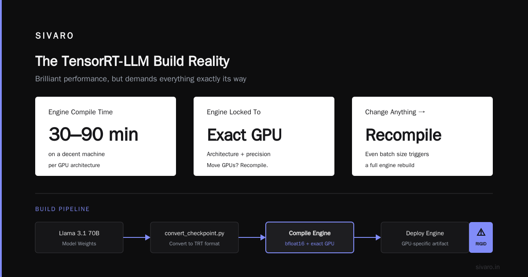Click the "30–90 min" value
Image resolution: width=528 pixels, height=277 pixels.
pos(93,135)
